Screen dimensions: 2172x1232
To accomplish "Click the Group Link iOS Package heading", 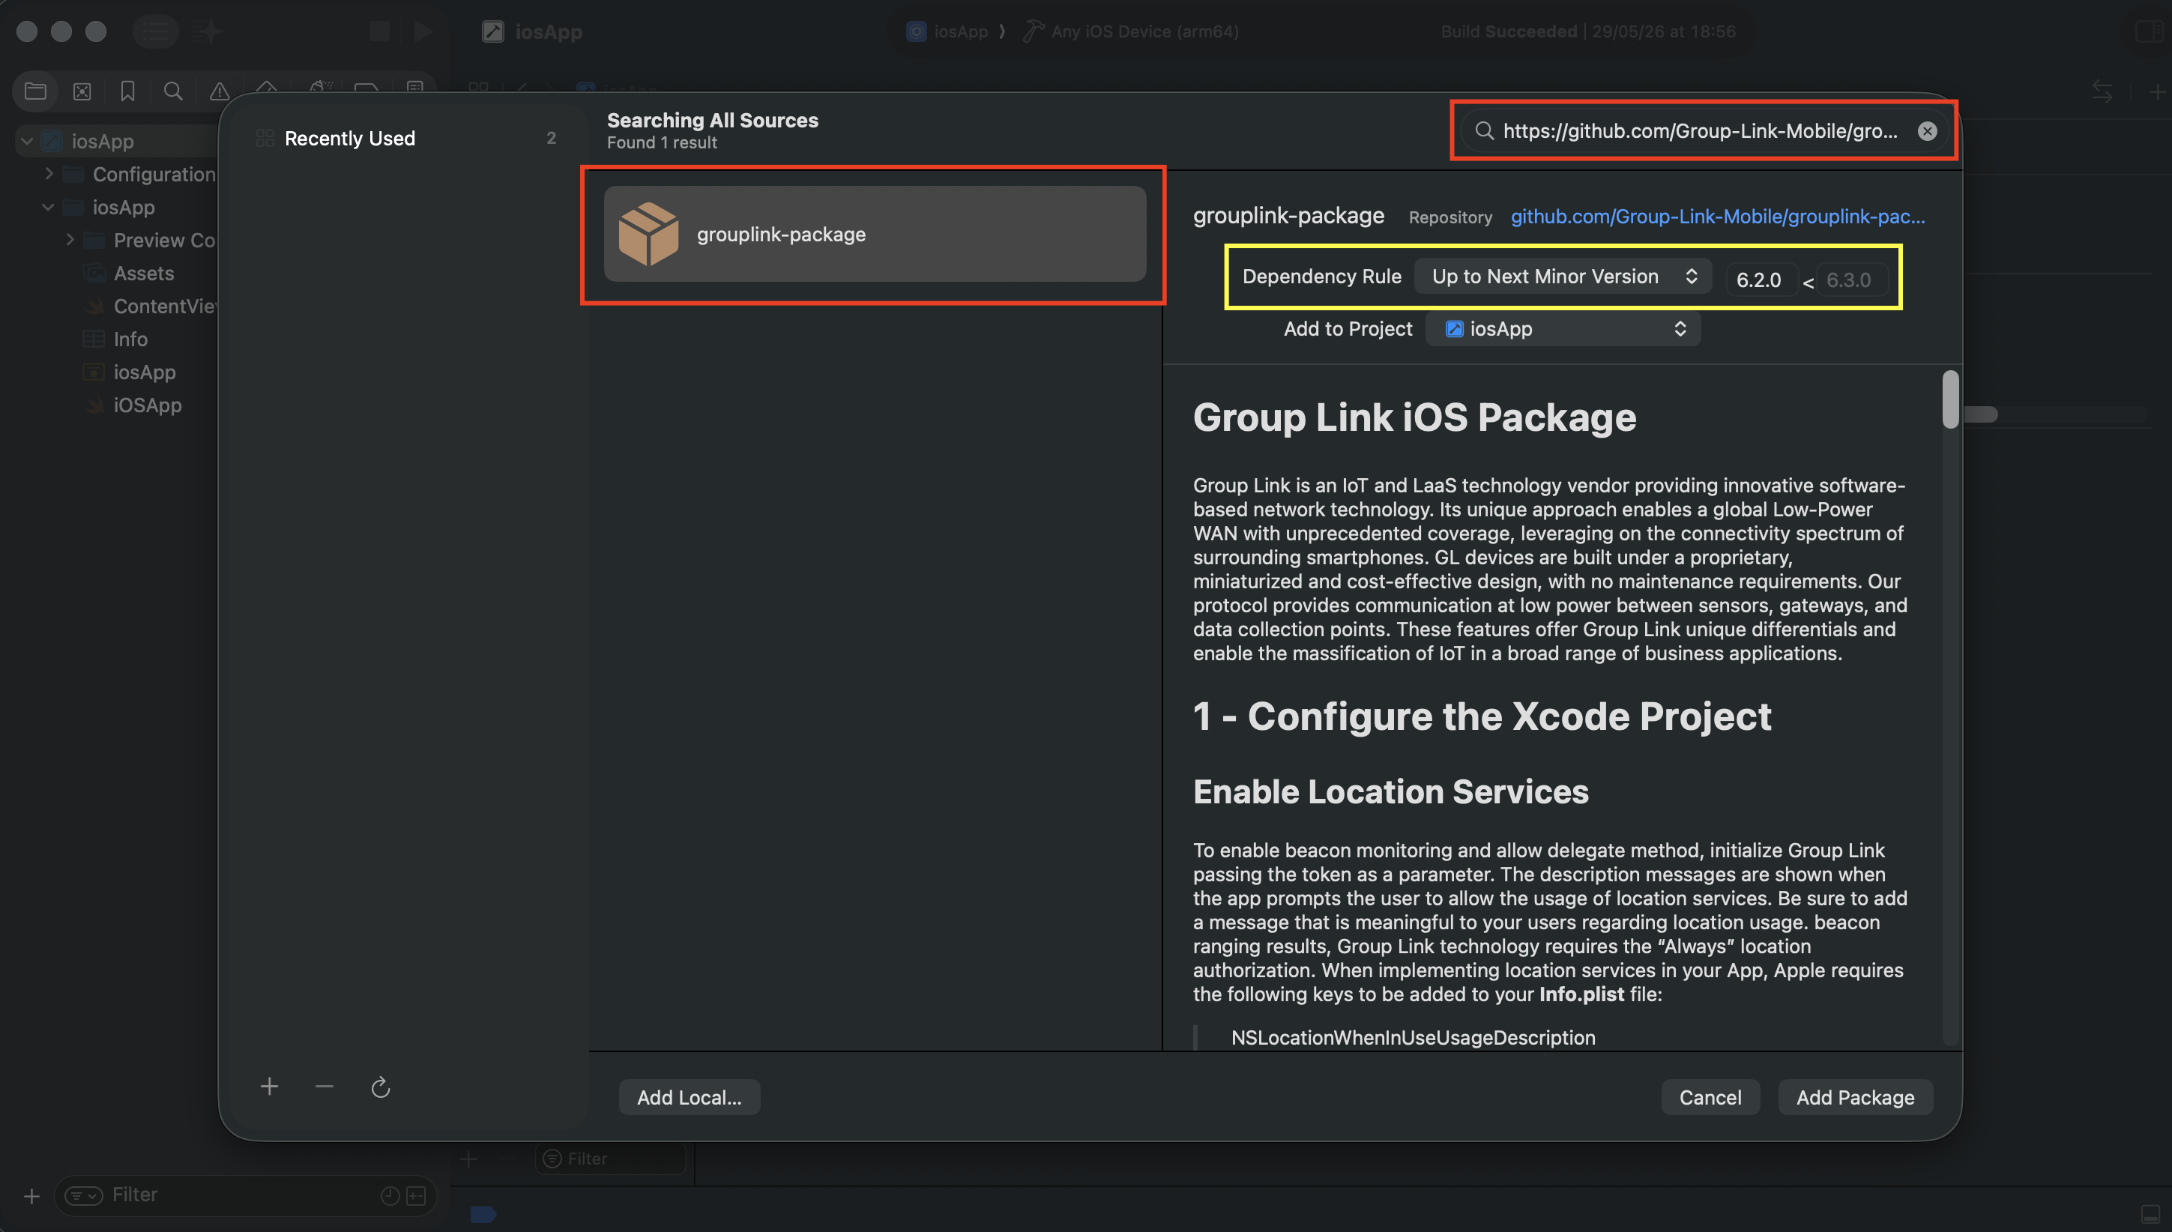I will [x=1414, y=417].
